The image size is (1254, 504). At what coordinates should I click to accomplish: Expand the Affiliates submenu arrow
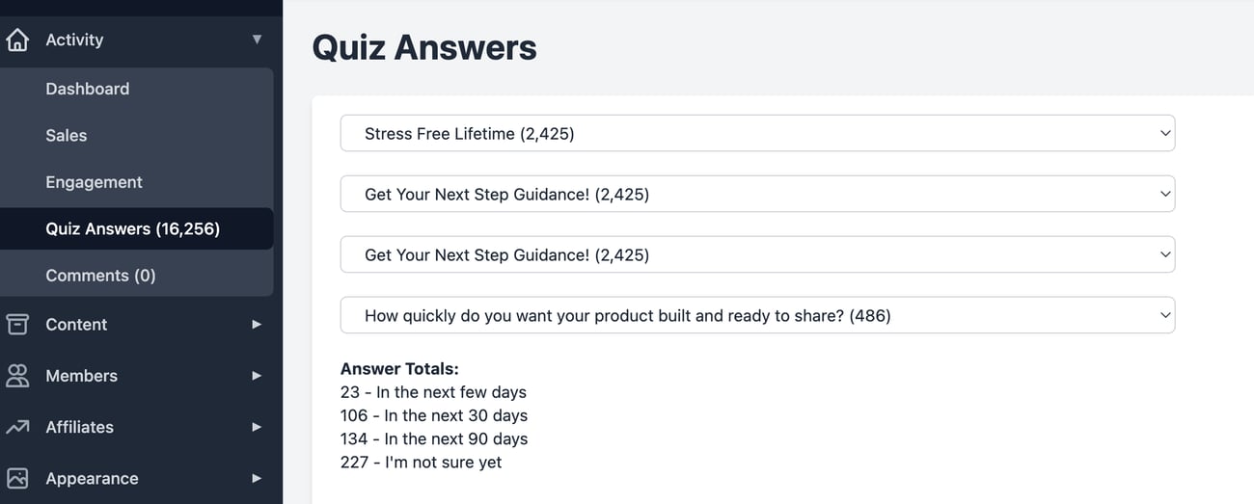(x=257, y=427)
